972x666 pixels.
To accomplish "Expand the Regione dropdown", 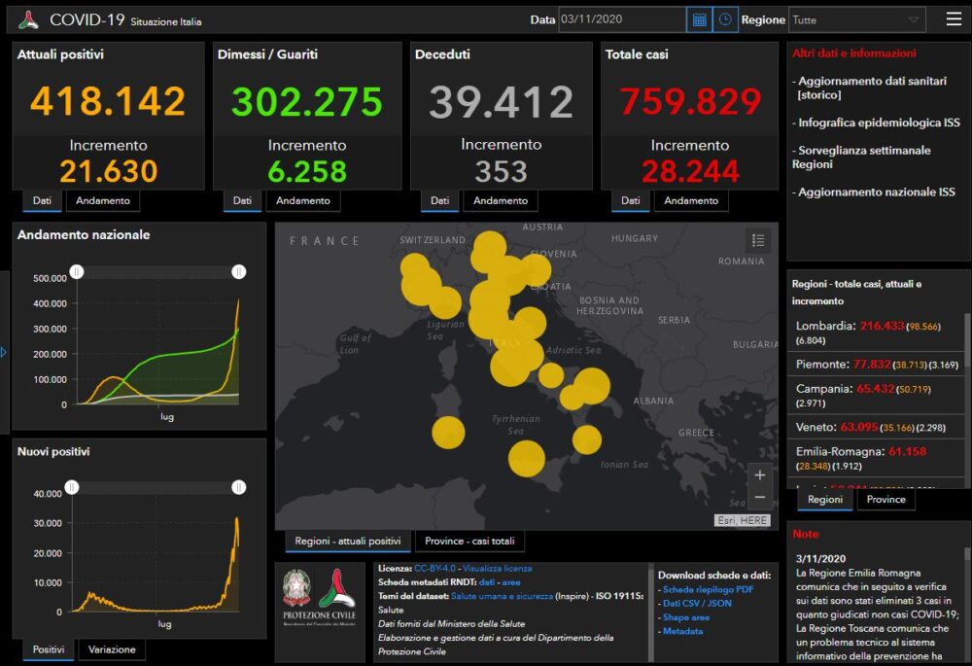I will tap(913, 19).
